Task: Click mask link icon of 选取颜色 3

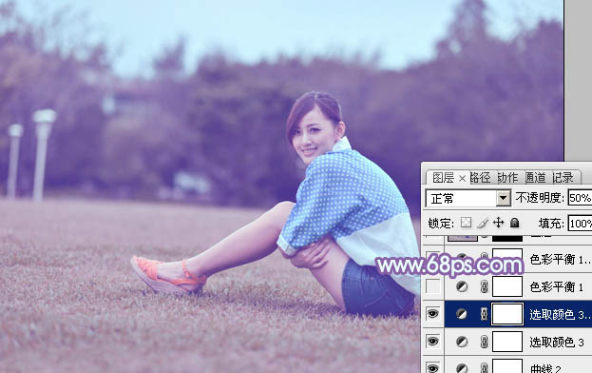Action: coord(484,342)
